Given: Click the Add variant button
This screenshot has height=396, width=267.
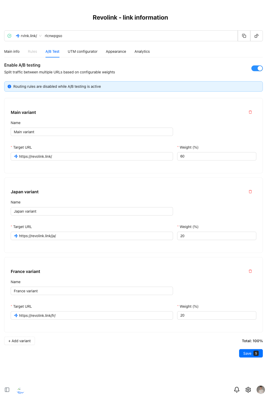Looking at the screenshot, I should (20, 341).
